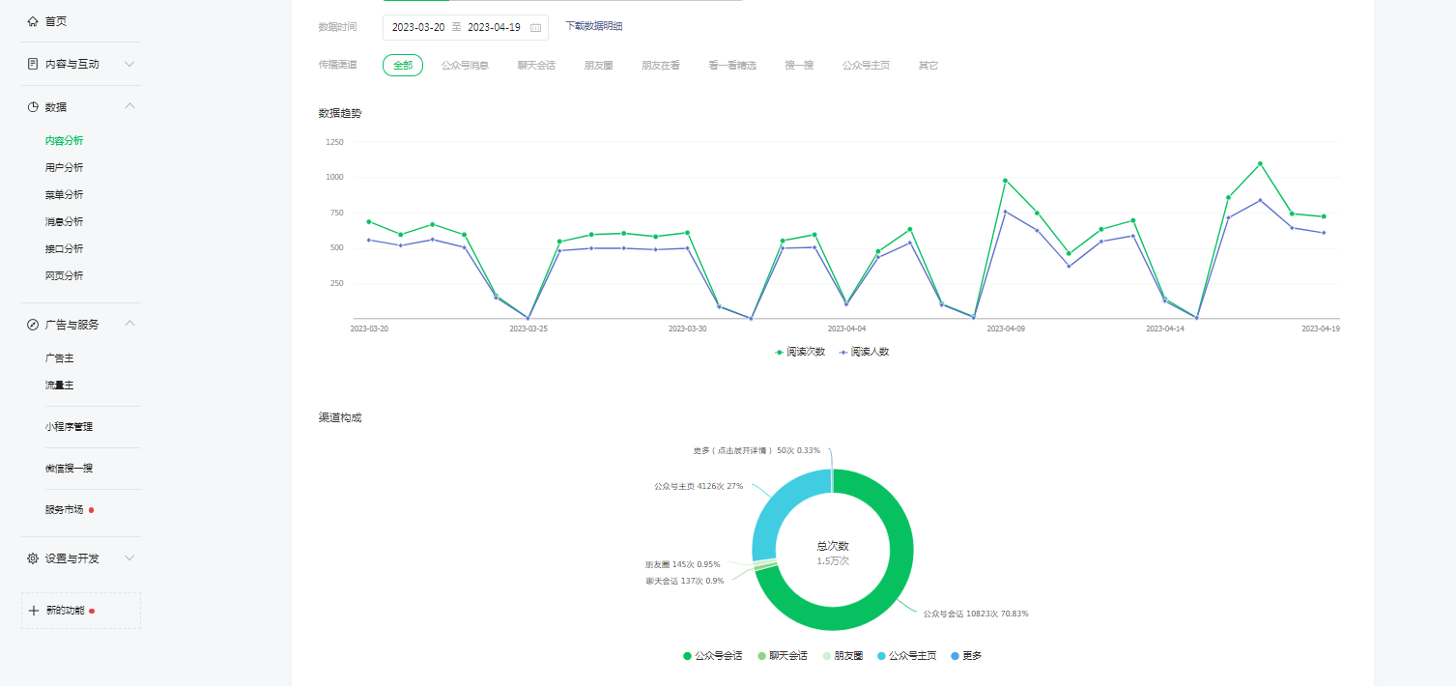Click the 内容与互动 document icon
The width and height of the screenshot is (1456, 686).
[33, 64]
